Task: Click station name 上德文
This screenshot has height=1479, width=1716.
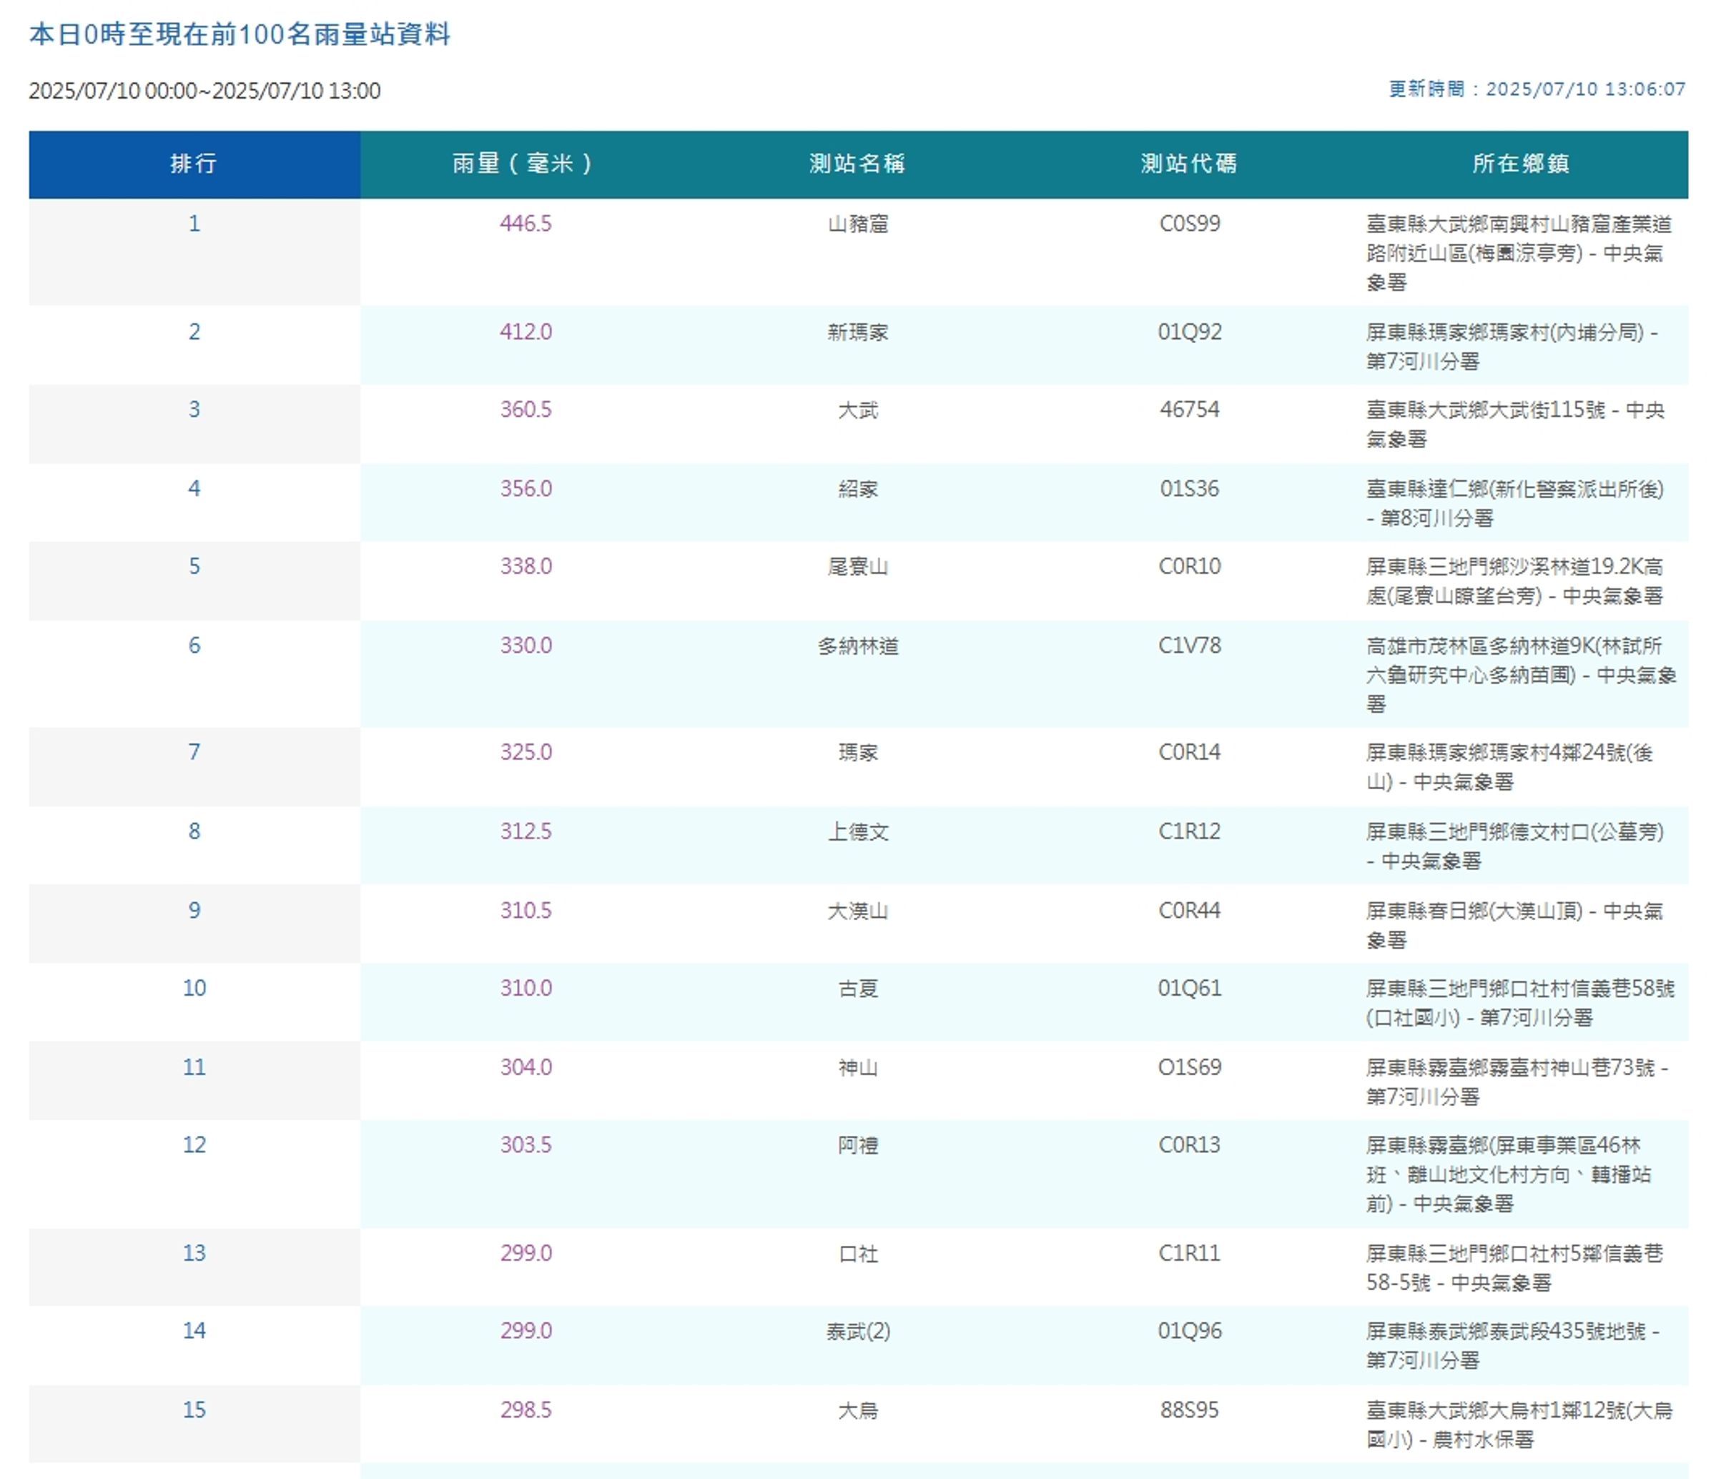Action: (x=858, y=831)
